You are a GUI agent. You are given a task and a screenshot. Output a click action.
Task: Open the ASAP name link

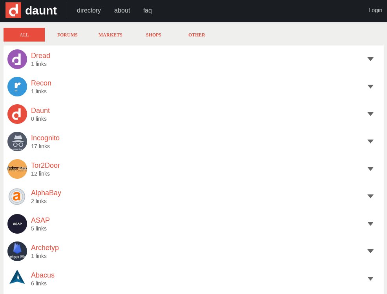40,220
